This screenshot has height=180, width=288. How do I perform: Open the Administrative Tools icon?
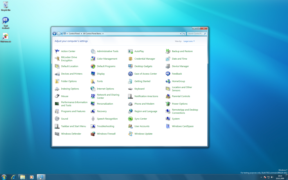93,51
